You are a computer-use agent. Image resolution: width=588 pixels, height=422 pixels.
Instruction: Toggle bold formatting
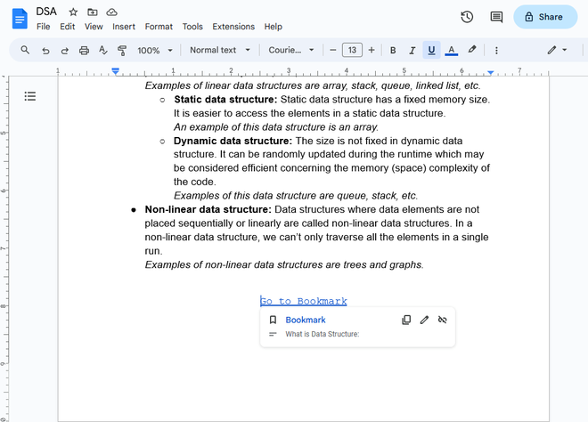tap(393, 50)
